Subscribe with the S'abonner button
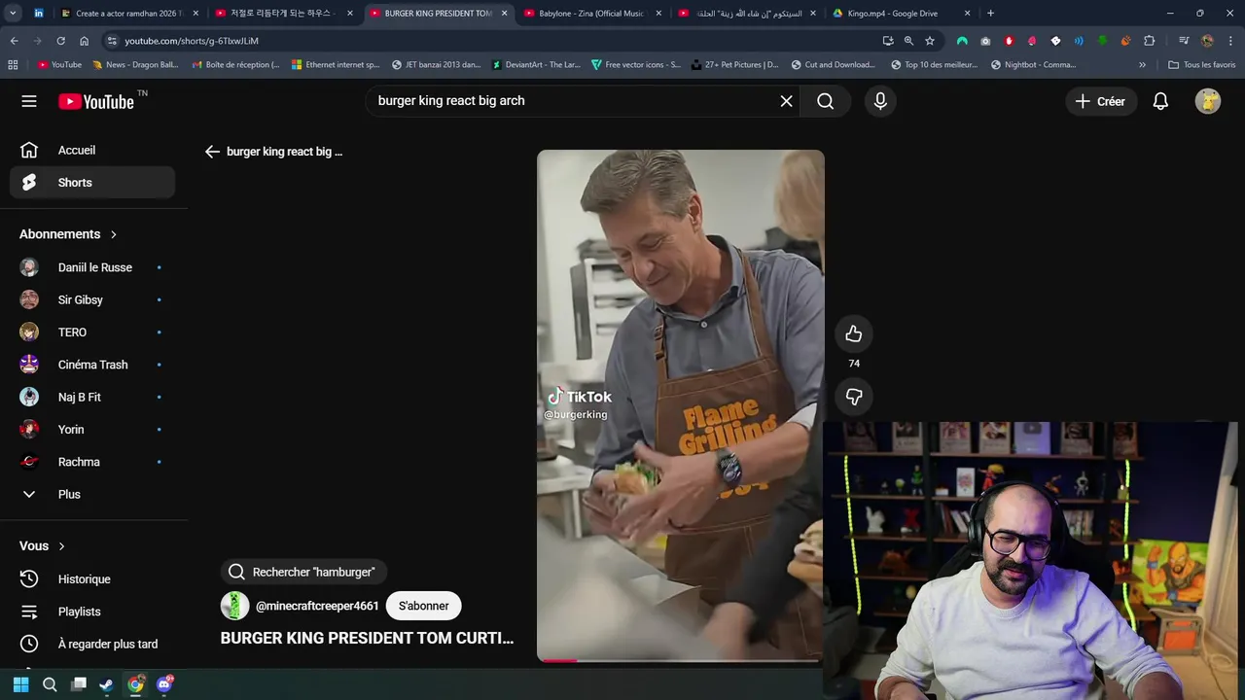 [x=423, y=606]
